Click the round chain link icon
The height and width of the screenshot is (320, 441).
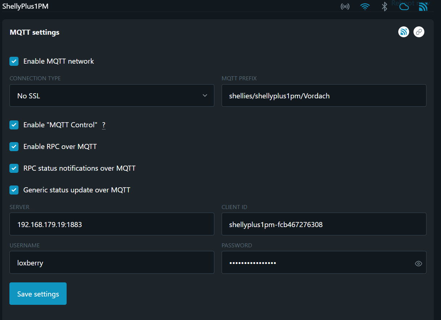coord(419,32)
